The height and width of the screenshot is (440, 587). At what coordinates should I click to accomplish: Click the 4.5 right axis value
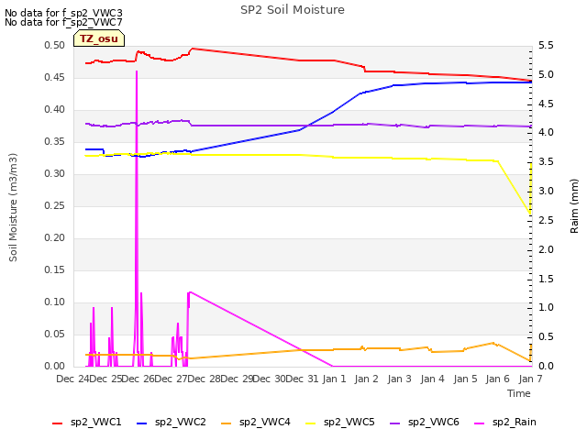click(546, 104)
